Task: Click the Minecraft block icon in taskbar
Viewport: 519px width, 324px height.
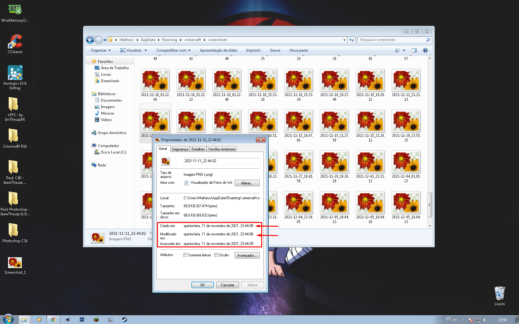Action: (96, 320)
